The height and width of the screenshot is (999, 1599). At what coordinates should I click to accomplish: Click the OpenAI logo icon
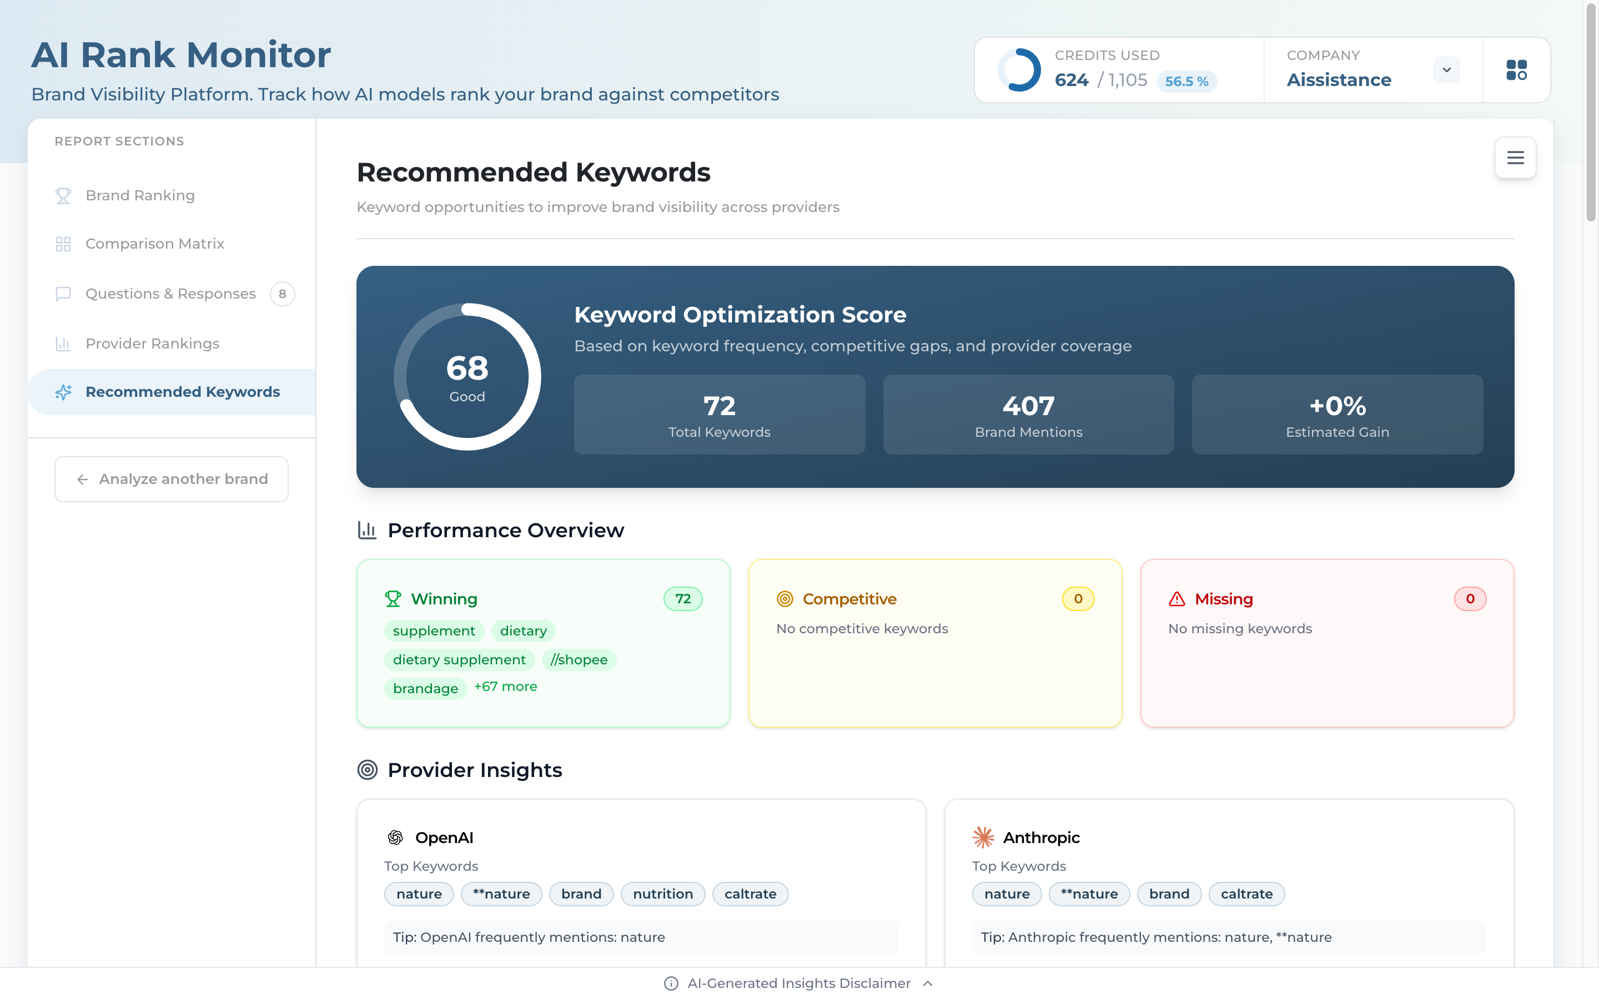tap(394, 838)
